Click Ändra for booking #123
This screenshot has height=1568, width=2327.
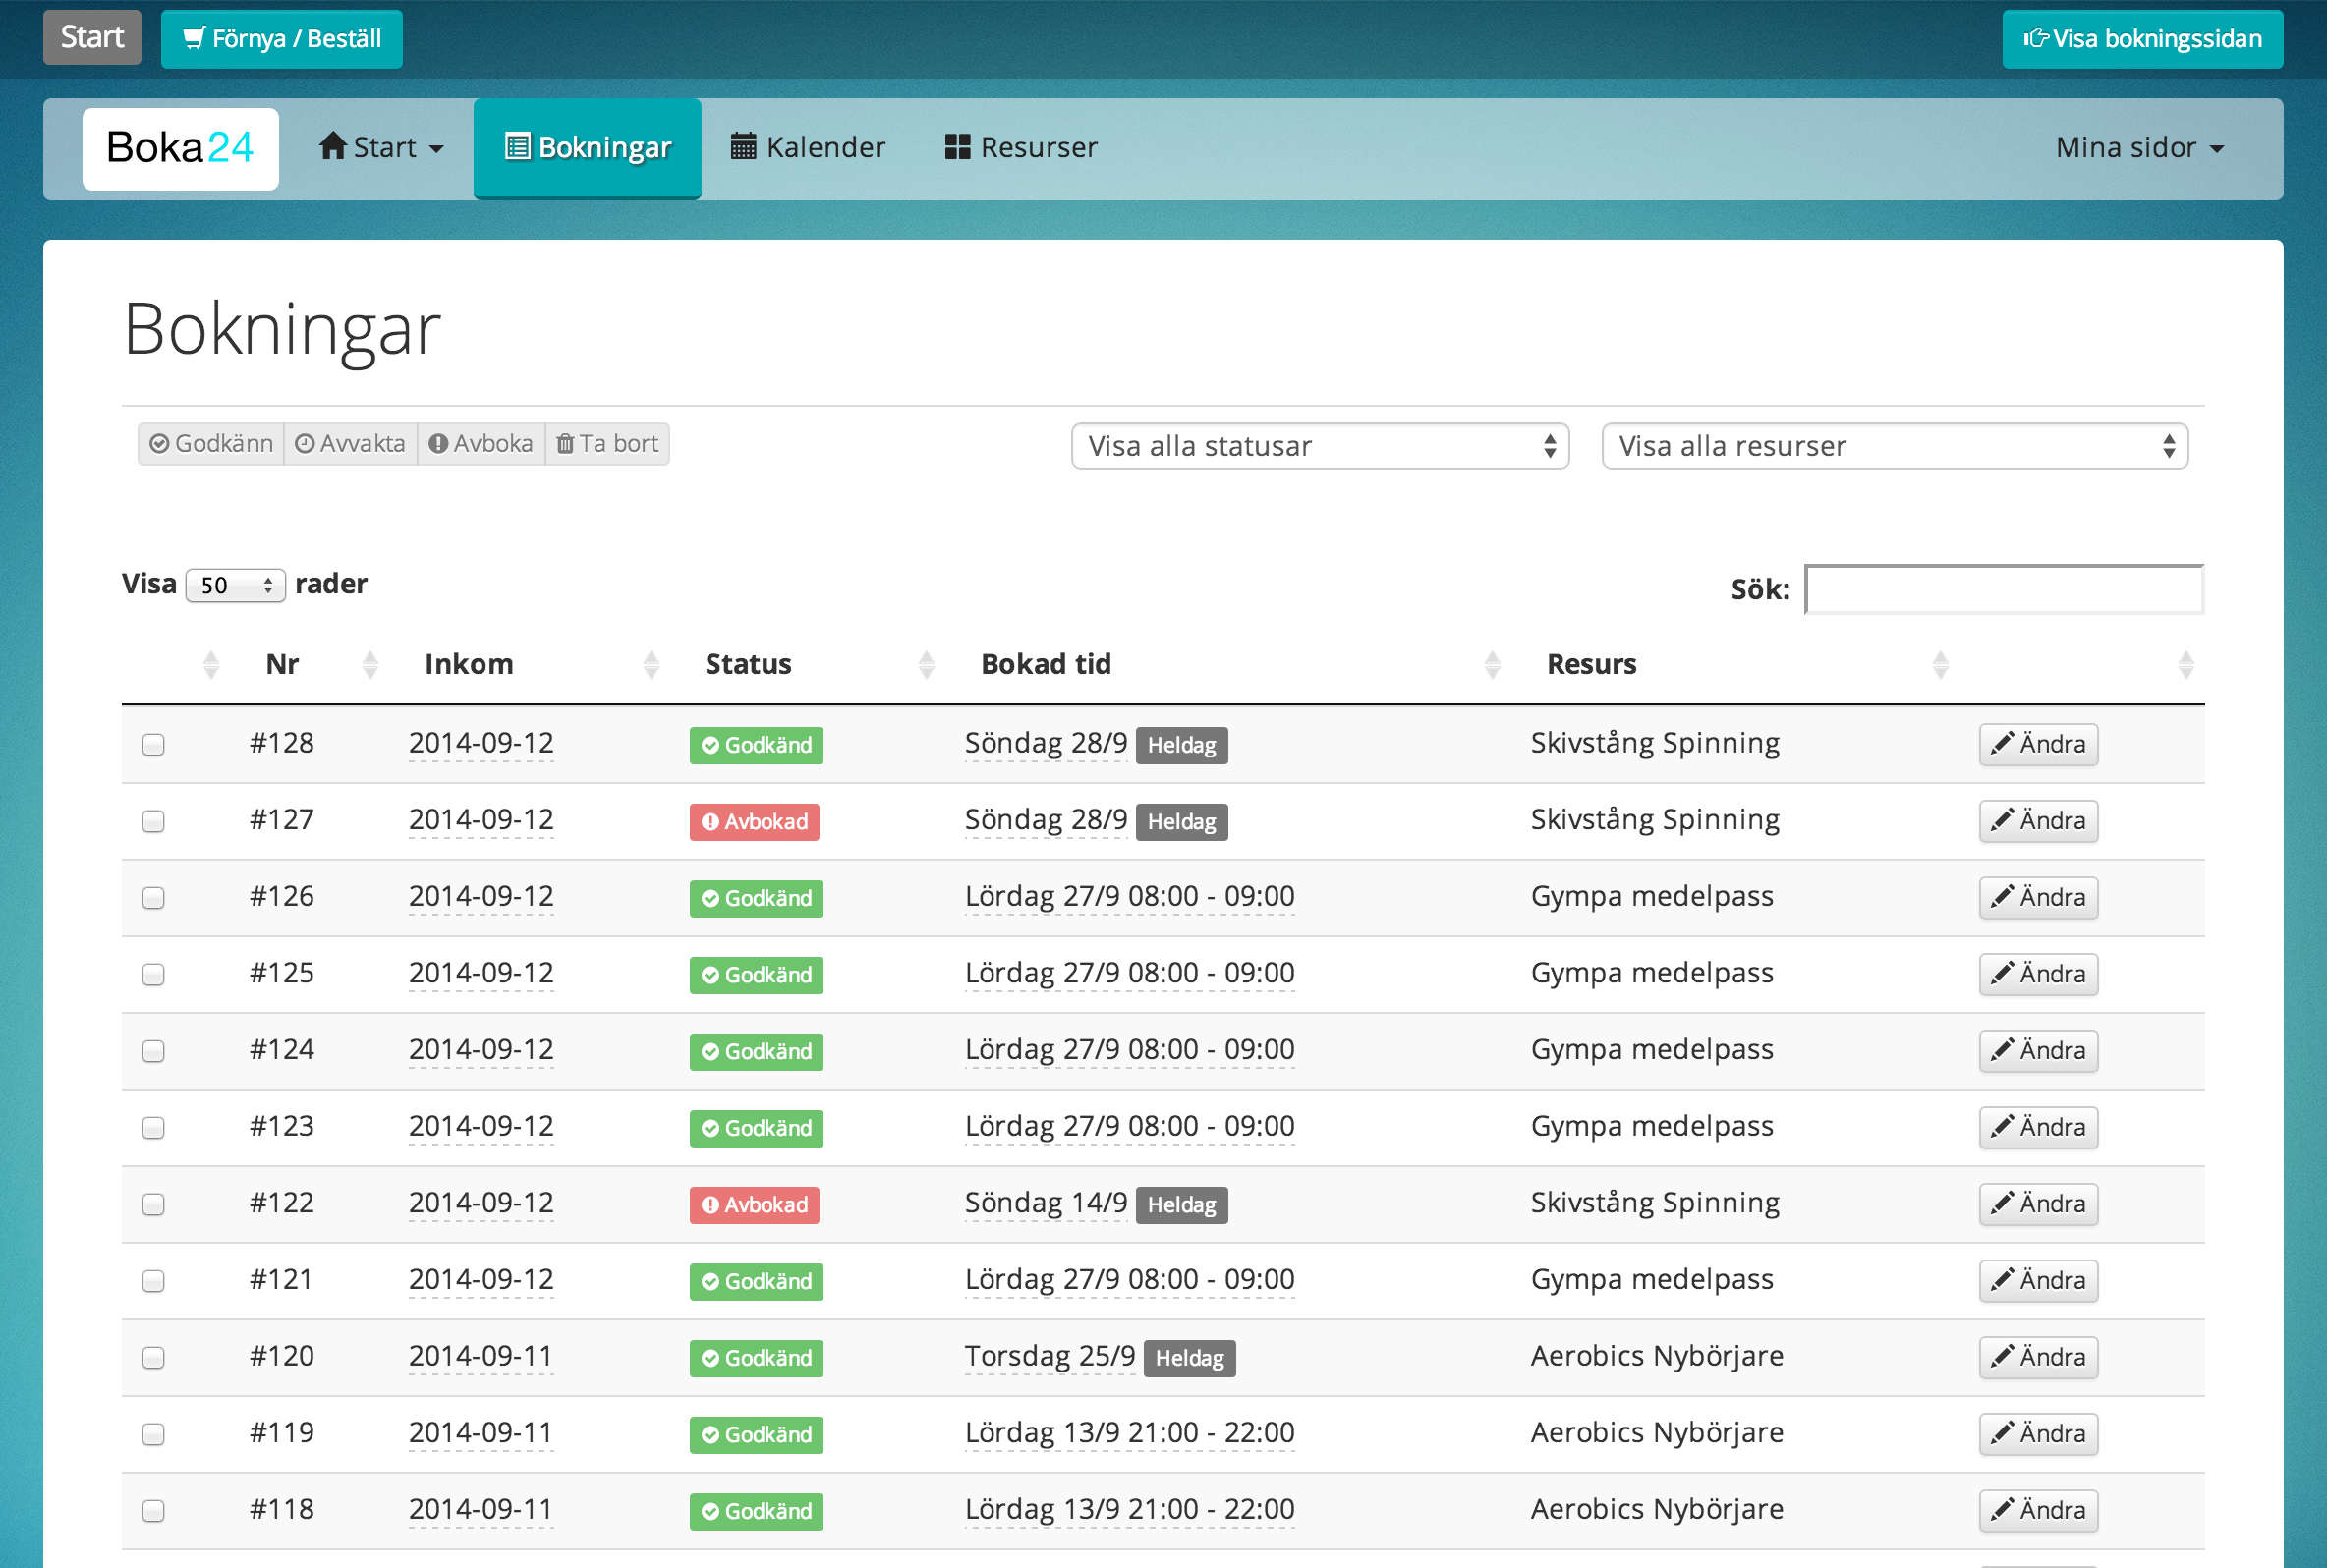click(2038, 1128)
